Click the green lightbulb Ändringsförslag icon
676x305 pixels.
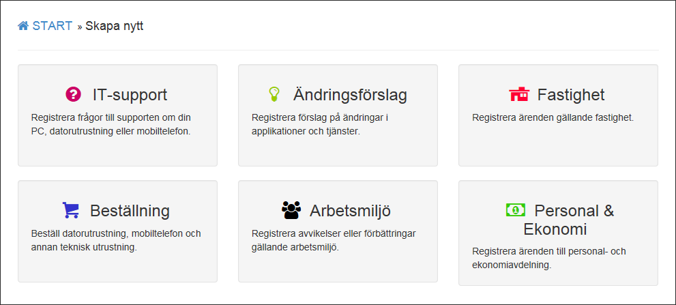(x=274, y=94)
